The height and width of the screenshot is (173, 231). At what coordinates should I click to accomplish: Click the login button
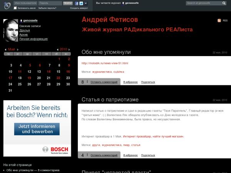[x=68, y=3]
